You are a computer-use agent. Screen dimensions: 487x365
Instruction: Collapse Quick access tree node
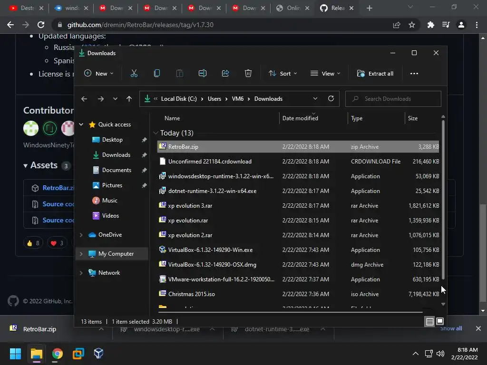(x=81, y=125)
